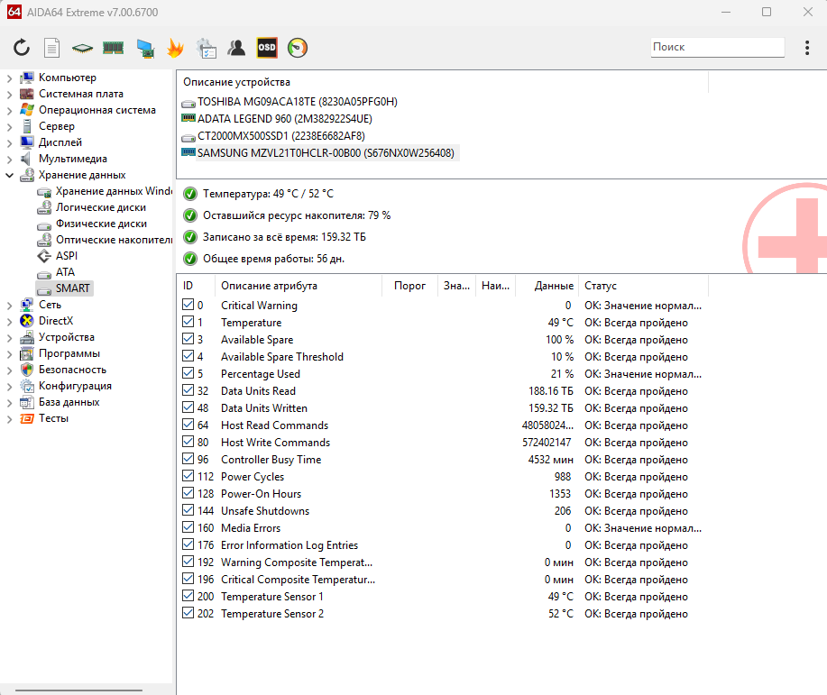Expand the Безопасность tree node
The height and width of the screenshot is (695, 827).
[9, 370]
